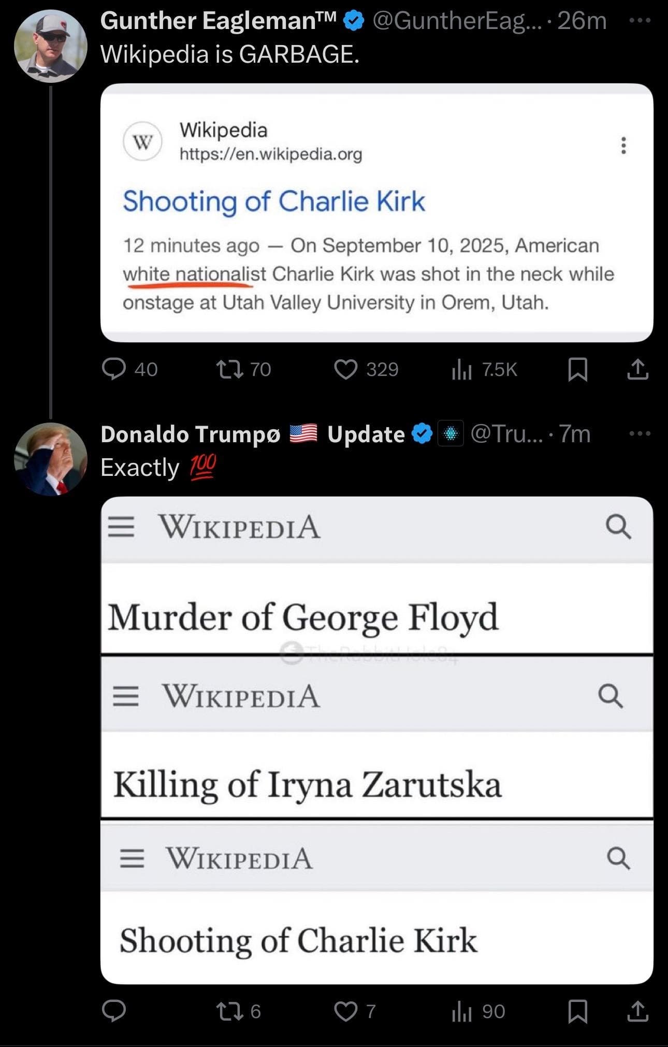This screenshot has width=668, height=1047.
Task: Bookmark Gunther Eagleman's tweet
Action: point(577,370)
